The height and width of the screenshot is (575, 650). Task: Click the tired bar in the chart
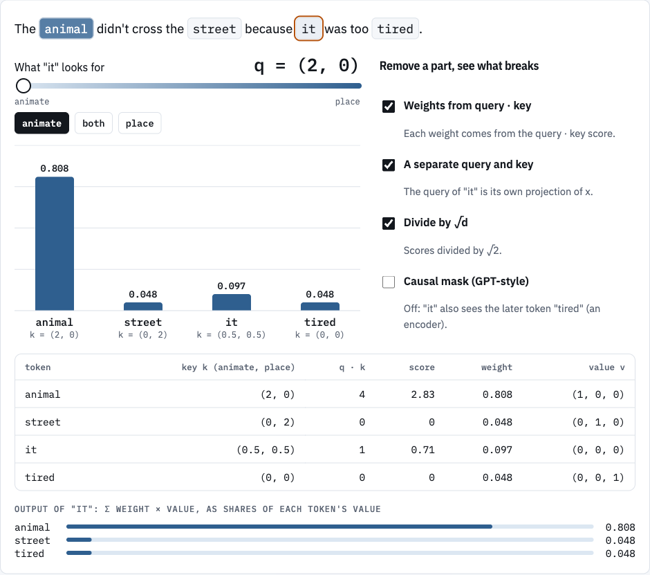pos(320,307)
